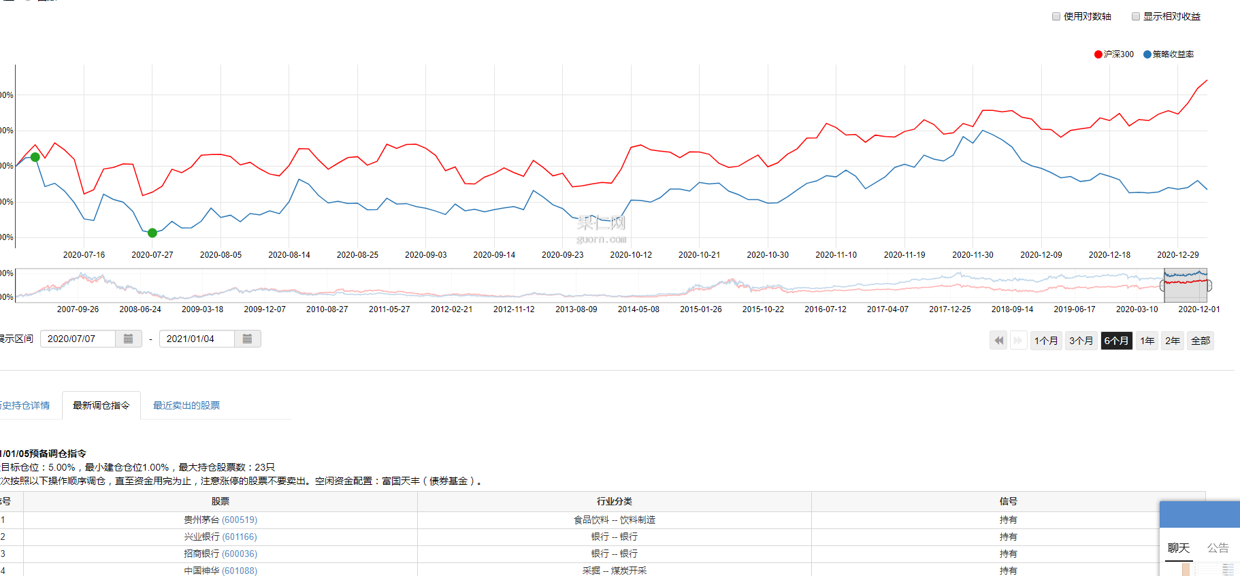
Task: Open the 历史持仓详情 tab
Action: pos(25,405)
